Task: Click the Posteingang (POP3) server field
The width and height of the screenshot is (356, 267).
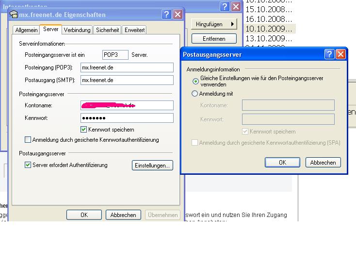Action: (127, 67)
